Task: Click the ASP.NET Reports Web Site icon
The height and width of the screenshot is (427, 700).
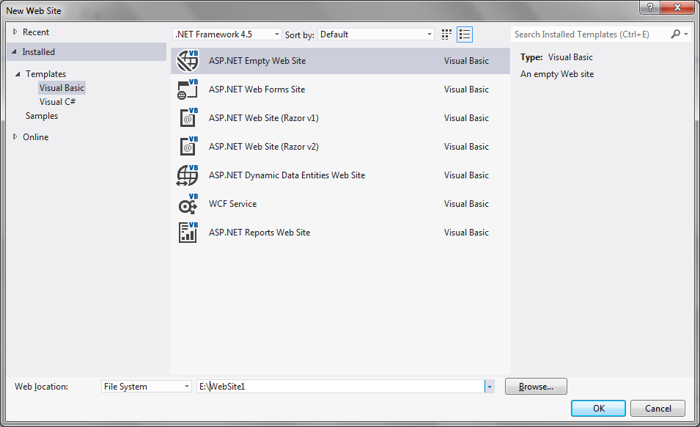Action: tap(188, 233)
